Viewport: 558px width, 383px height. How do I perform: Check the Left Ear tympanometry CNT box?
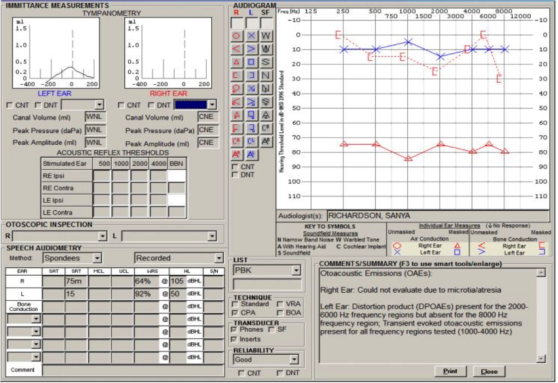pos(10,105)
